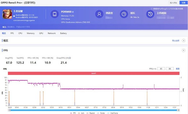Click the Drop(FPS) help question icon
Screen dimensions: 188x114
pos(70,58)
